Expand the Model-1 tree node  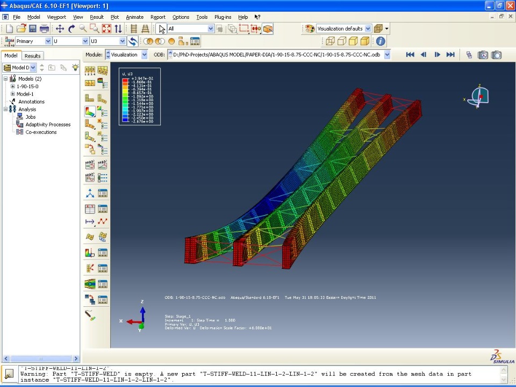click(13, 94)
